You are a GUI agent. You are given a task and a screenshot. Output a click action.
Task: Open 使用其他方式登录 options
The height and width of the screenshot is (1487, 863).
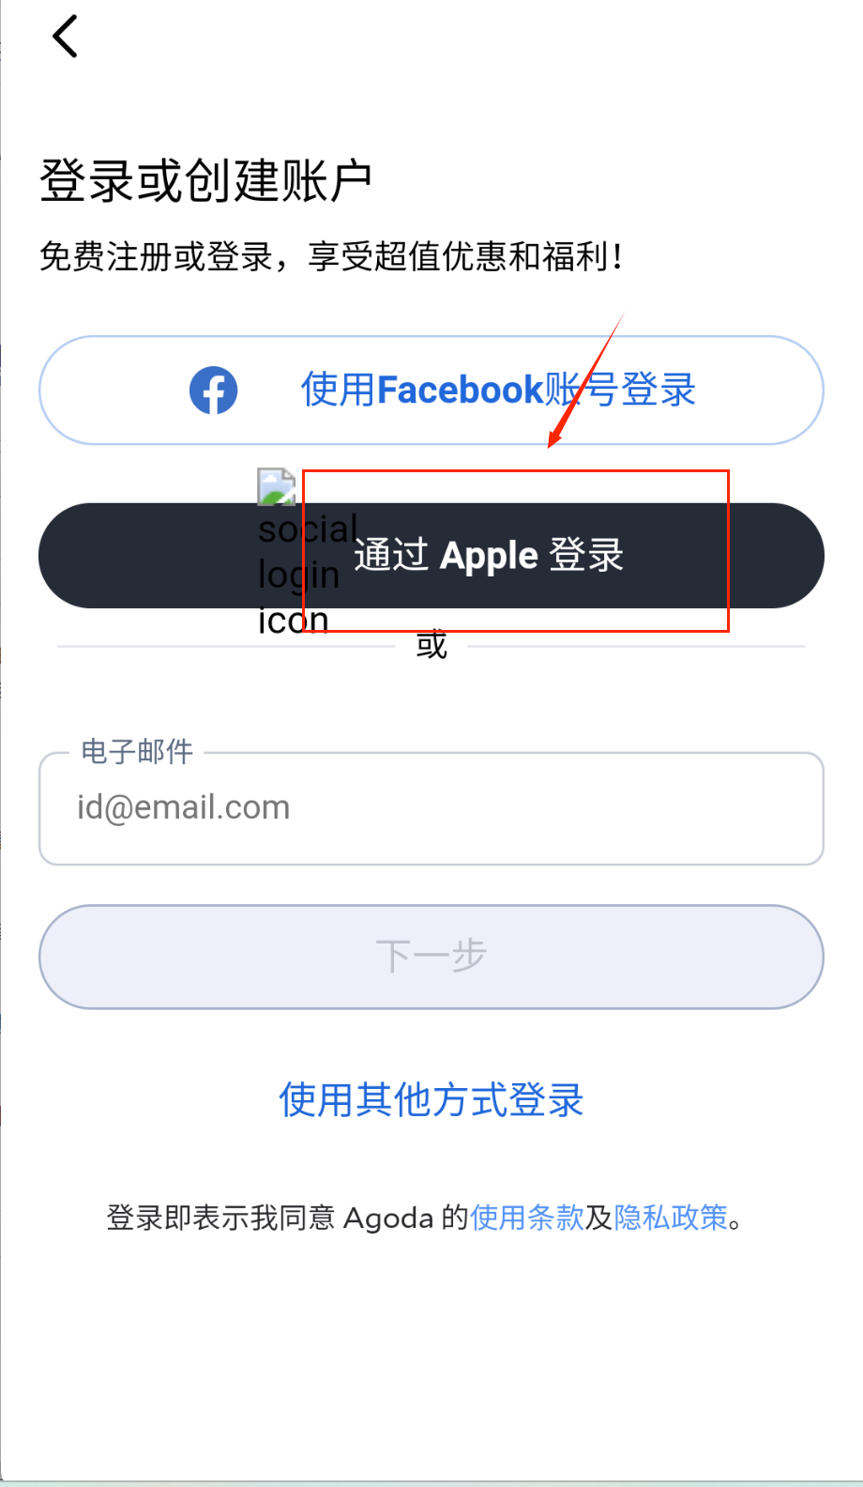pos(431,1099)
